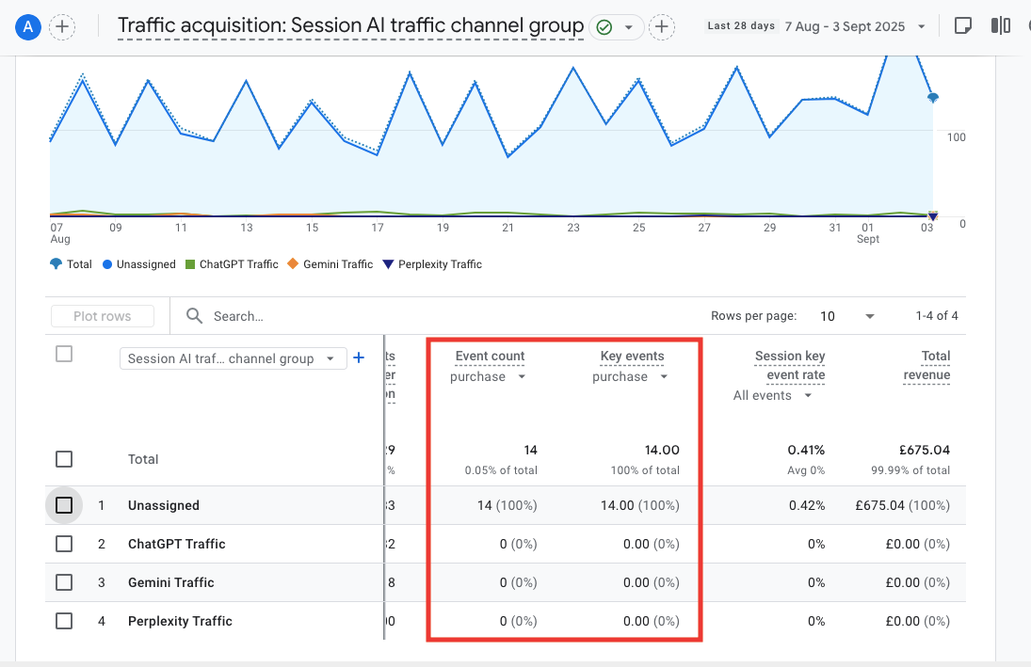Screen dimensions: 1031x667
Task: Open the notes panel via the note icon
Action: tap(962, 25)
